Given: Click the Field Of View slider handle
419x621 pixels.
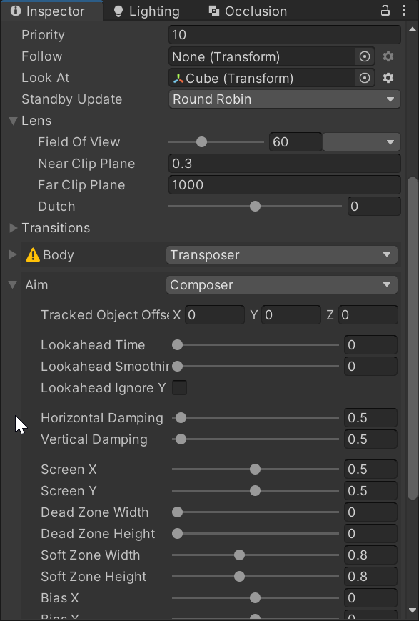Looking at the screenshot, I should (201, 141).
